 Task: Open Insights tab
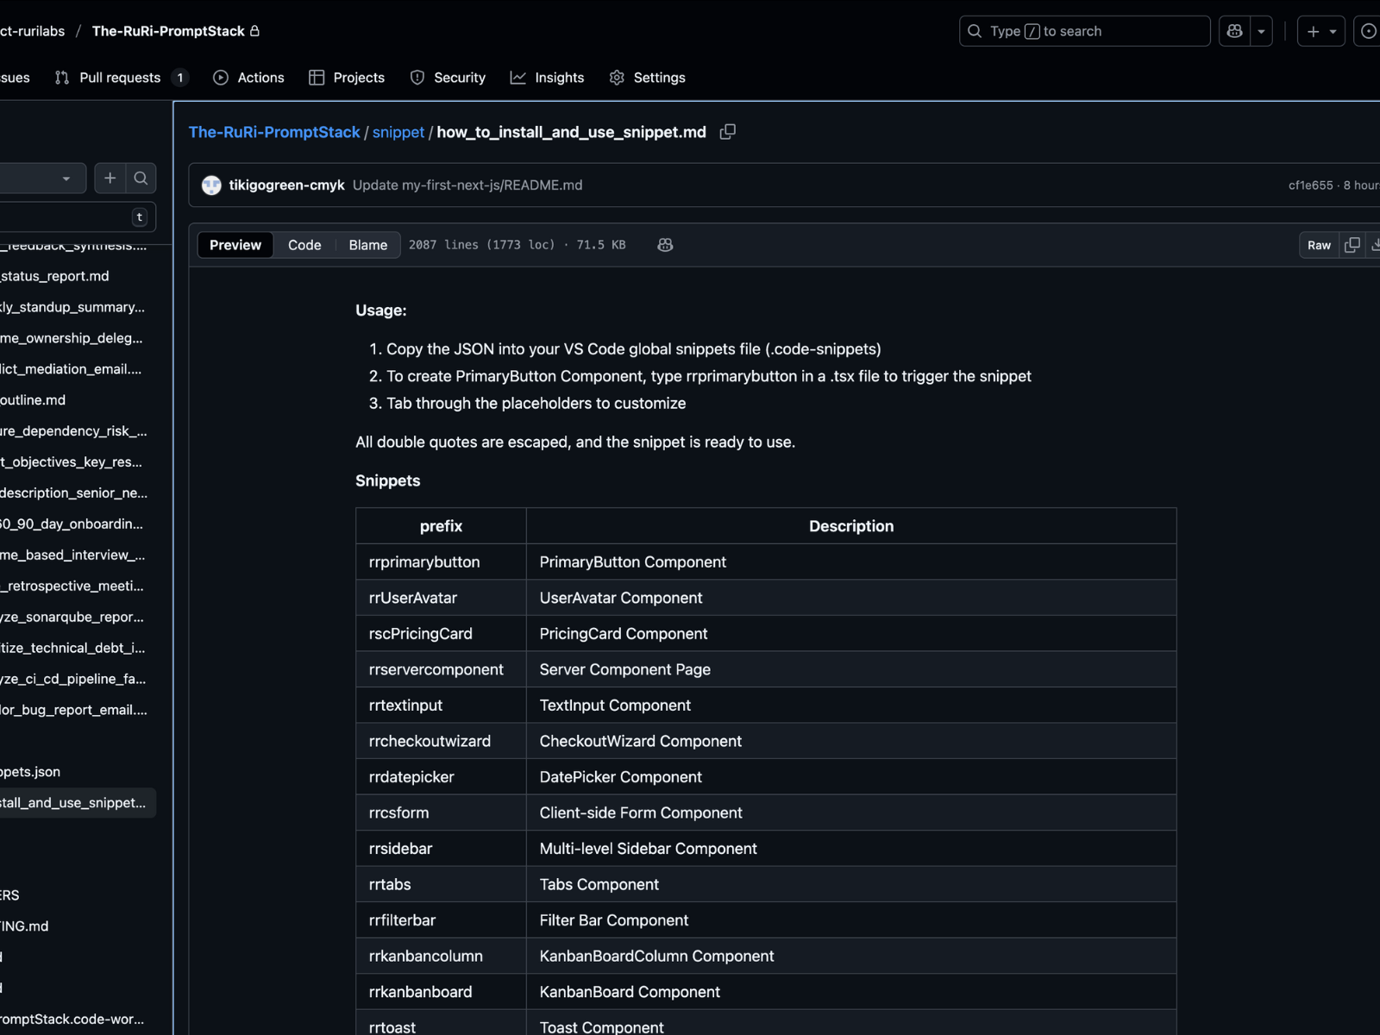(x=548, y=78)
